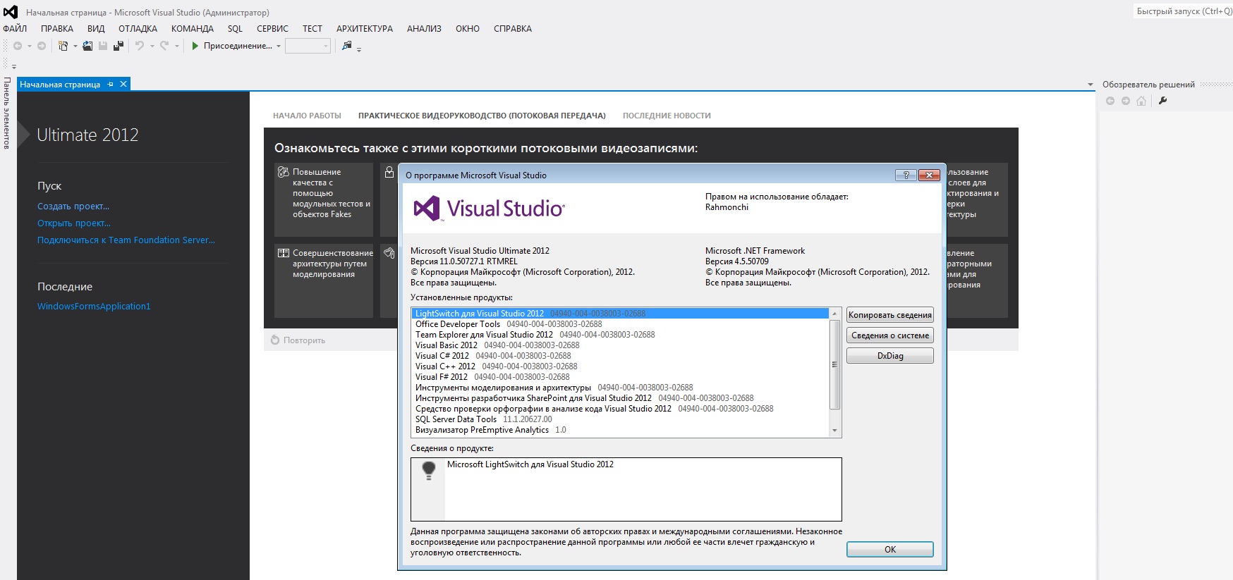The height and width of the screenshot is (580, 1233).
Task: Open the СПРАВКА menu
Action: pyautogui.click(x=513, y=29)
